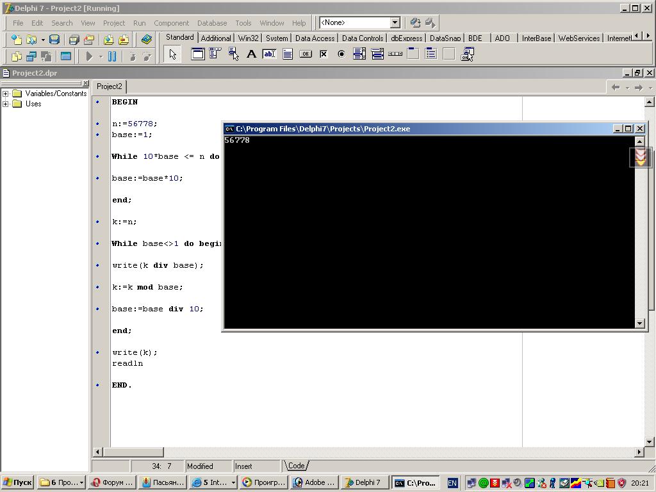Expand the Uses tree node
The width and height of the screenshot is (656, 492).
[x=6, y=104]
